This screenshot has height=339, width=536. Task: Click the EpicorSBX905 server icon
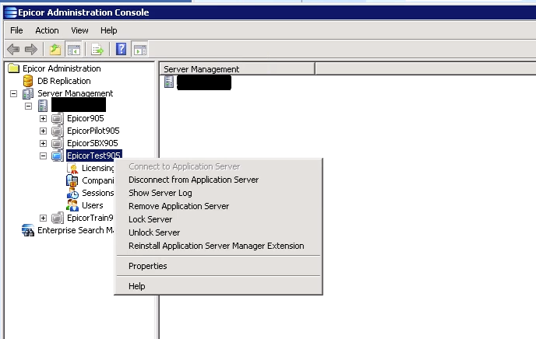pyautogui.click(x=58, y=143)
